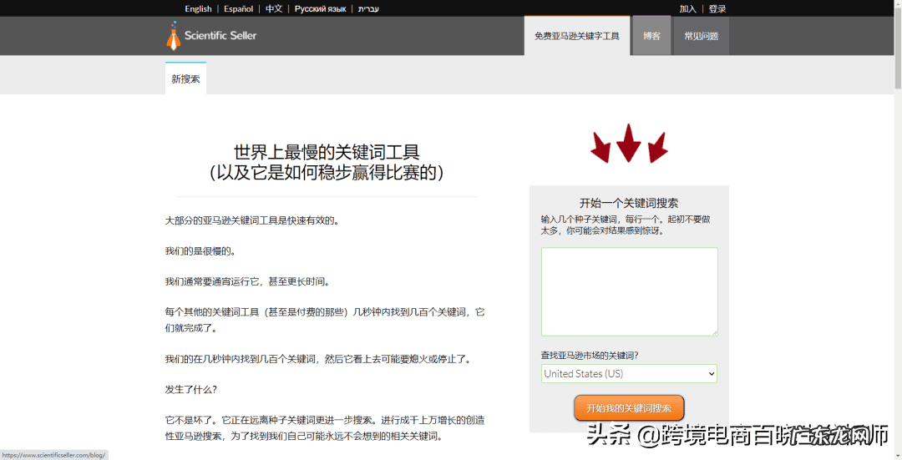Focus the seed keywords text area

pos(628,291)
